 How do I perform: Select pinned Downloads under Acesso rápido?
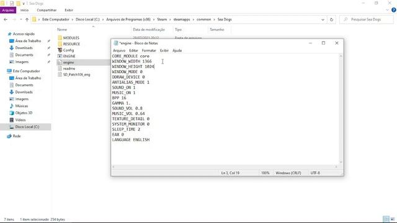[24, 48]
